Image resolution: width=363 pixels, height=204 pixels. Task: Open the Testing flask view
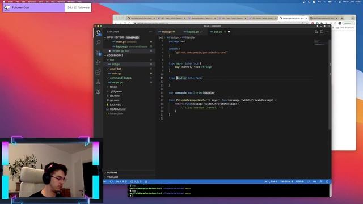point(98,82)
